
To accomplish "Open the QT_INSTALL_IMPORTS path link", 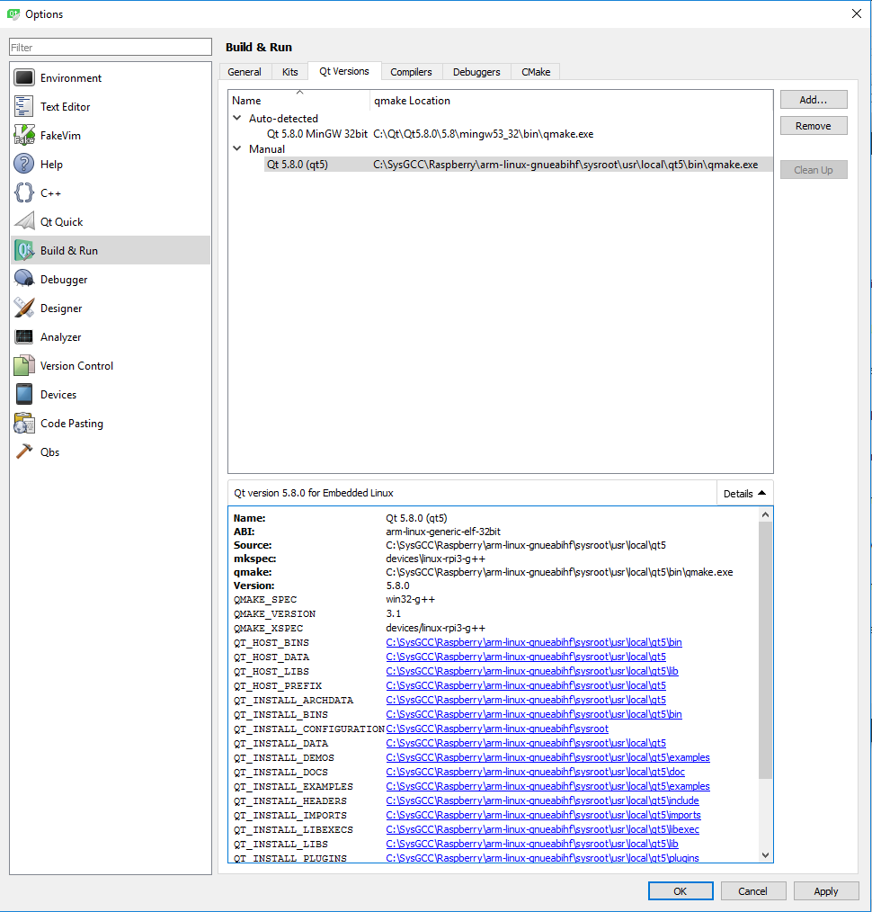I will 544,815.
